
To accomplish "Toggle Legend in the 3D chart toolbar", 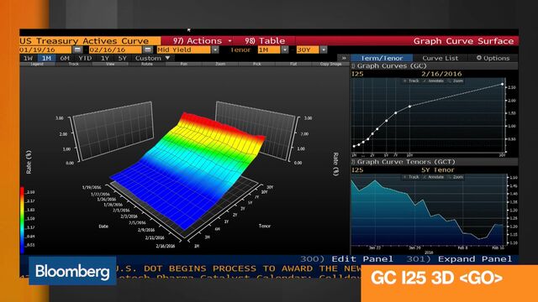I will click(37, 64).
